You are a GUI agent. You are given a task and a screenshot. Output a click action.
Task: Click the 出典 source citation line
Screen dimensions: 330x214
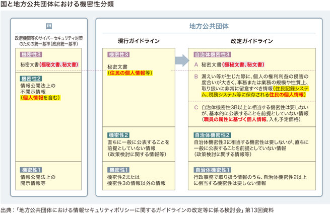[x=137, y=210]
